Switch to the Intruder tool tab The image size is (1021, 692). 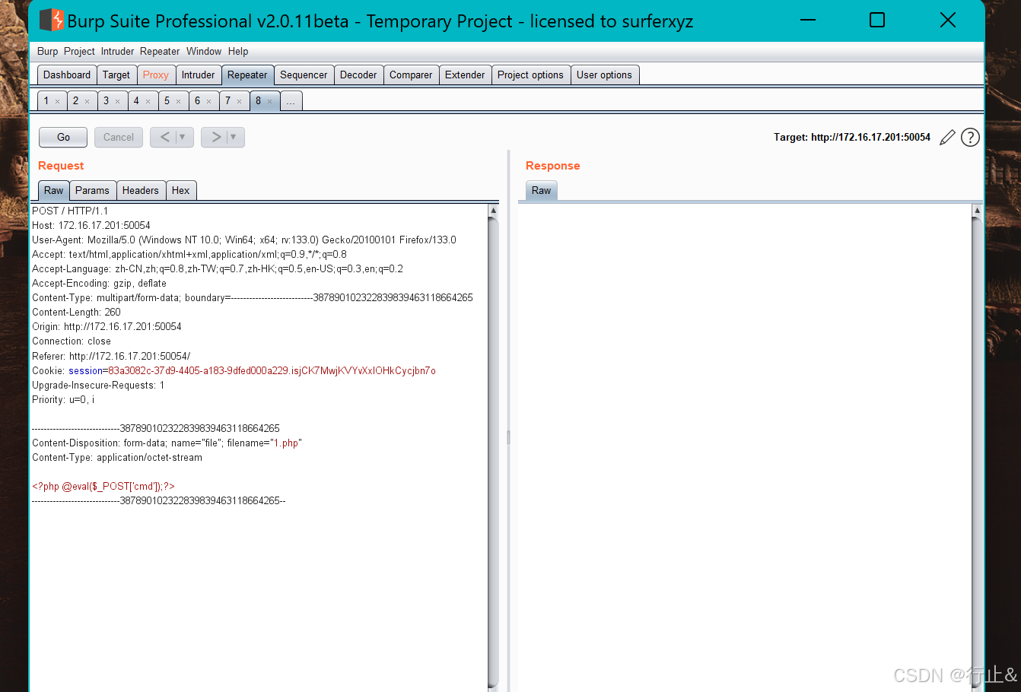click(x=198, y=75)
